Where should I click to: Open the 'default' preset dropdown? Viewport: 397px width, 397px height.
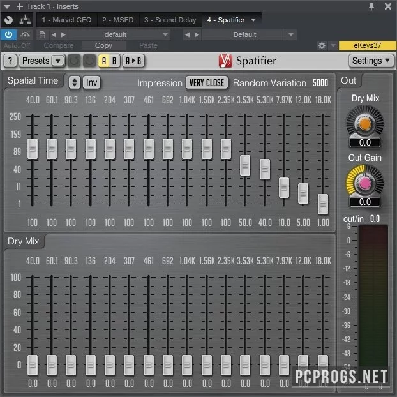tap(119, 34)
